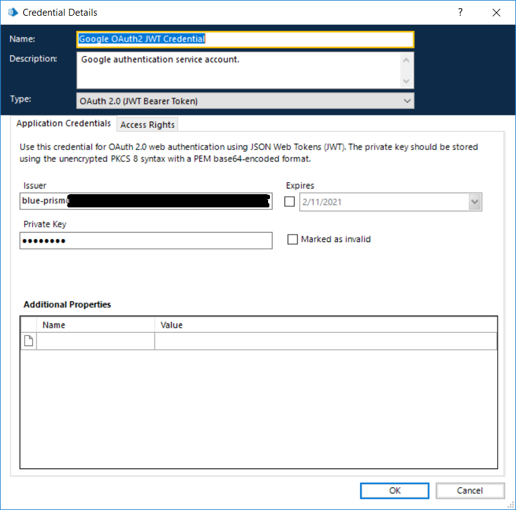Click the 'Description:' label
This screenshot has width=516, height=510.
coord(33,59)
